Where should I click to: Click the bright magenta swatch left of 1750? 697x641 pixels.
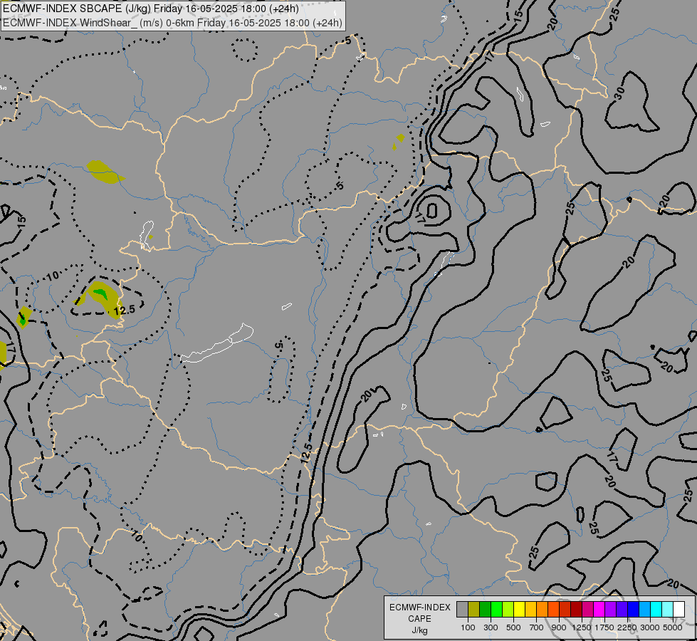599,609
